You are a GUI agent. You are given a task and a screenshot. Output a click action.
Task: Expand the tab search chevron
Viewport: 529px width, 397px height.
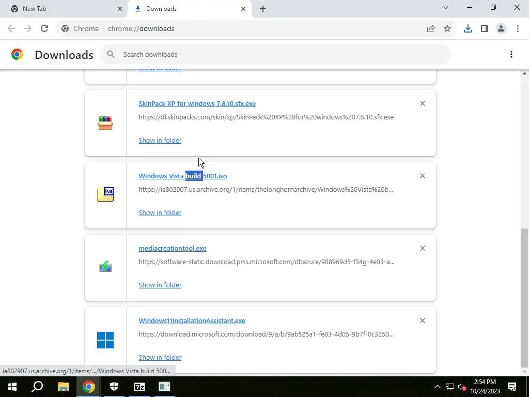(x=446, y=7)
